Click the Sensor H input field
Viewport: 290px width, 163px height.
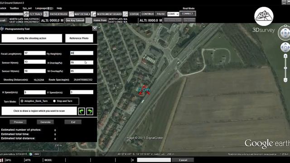(35, 62)
